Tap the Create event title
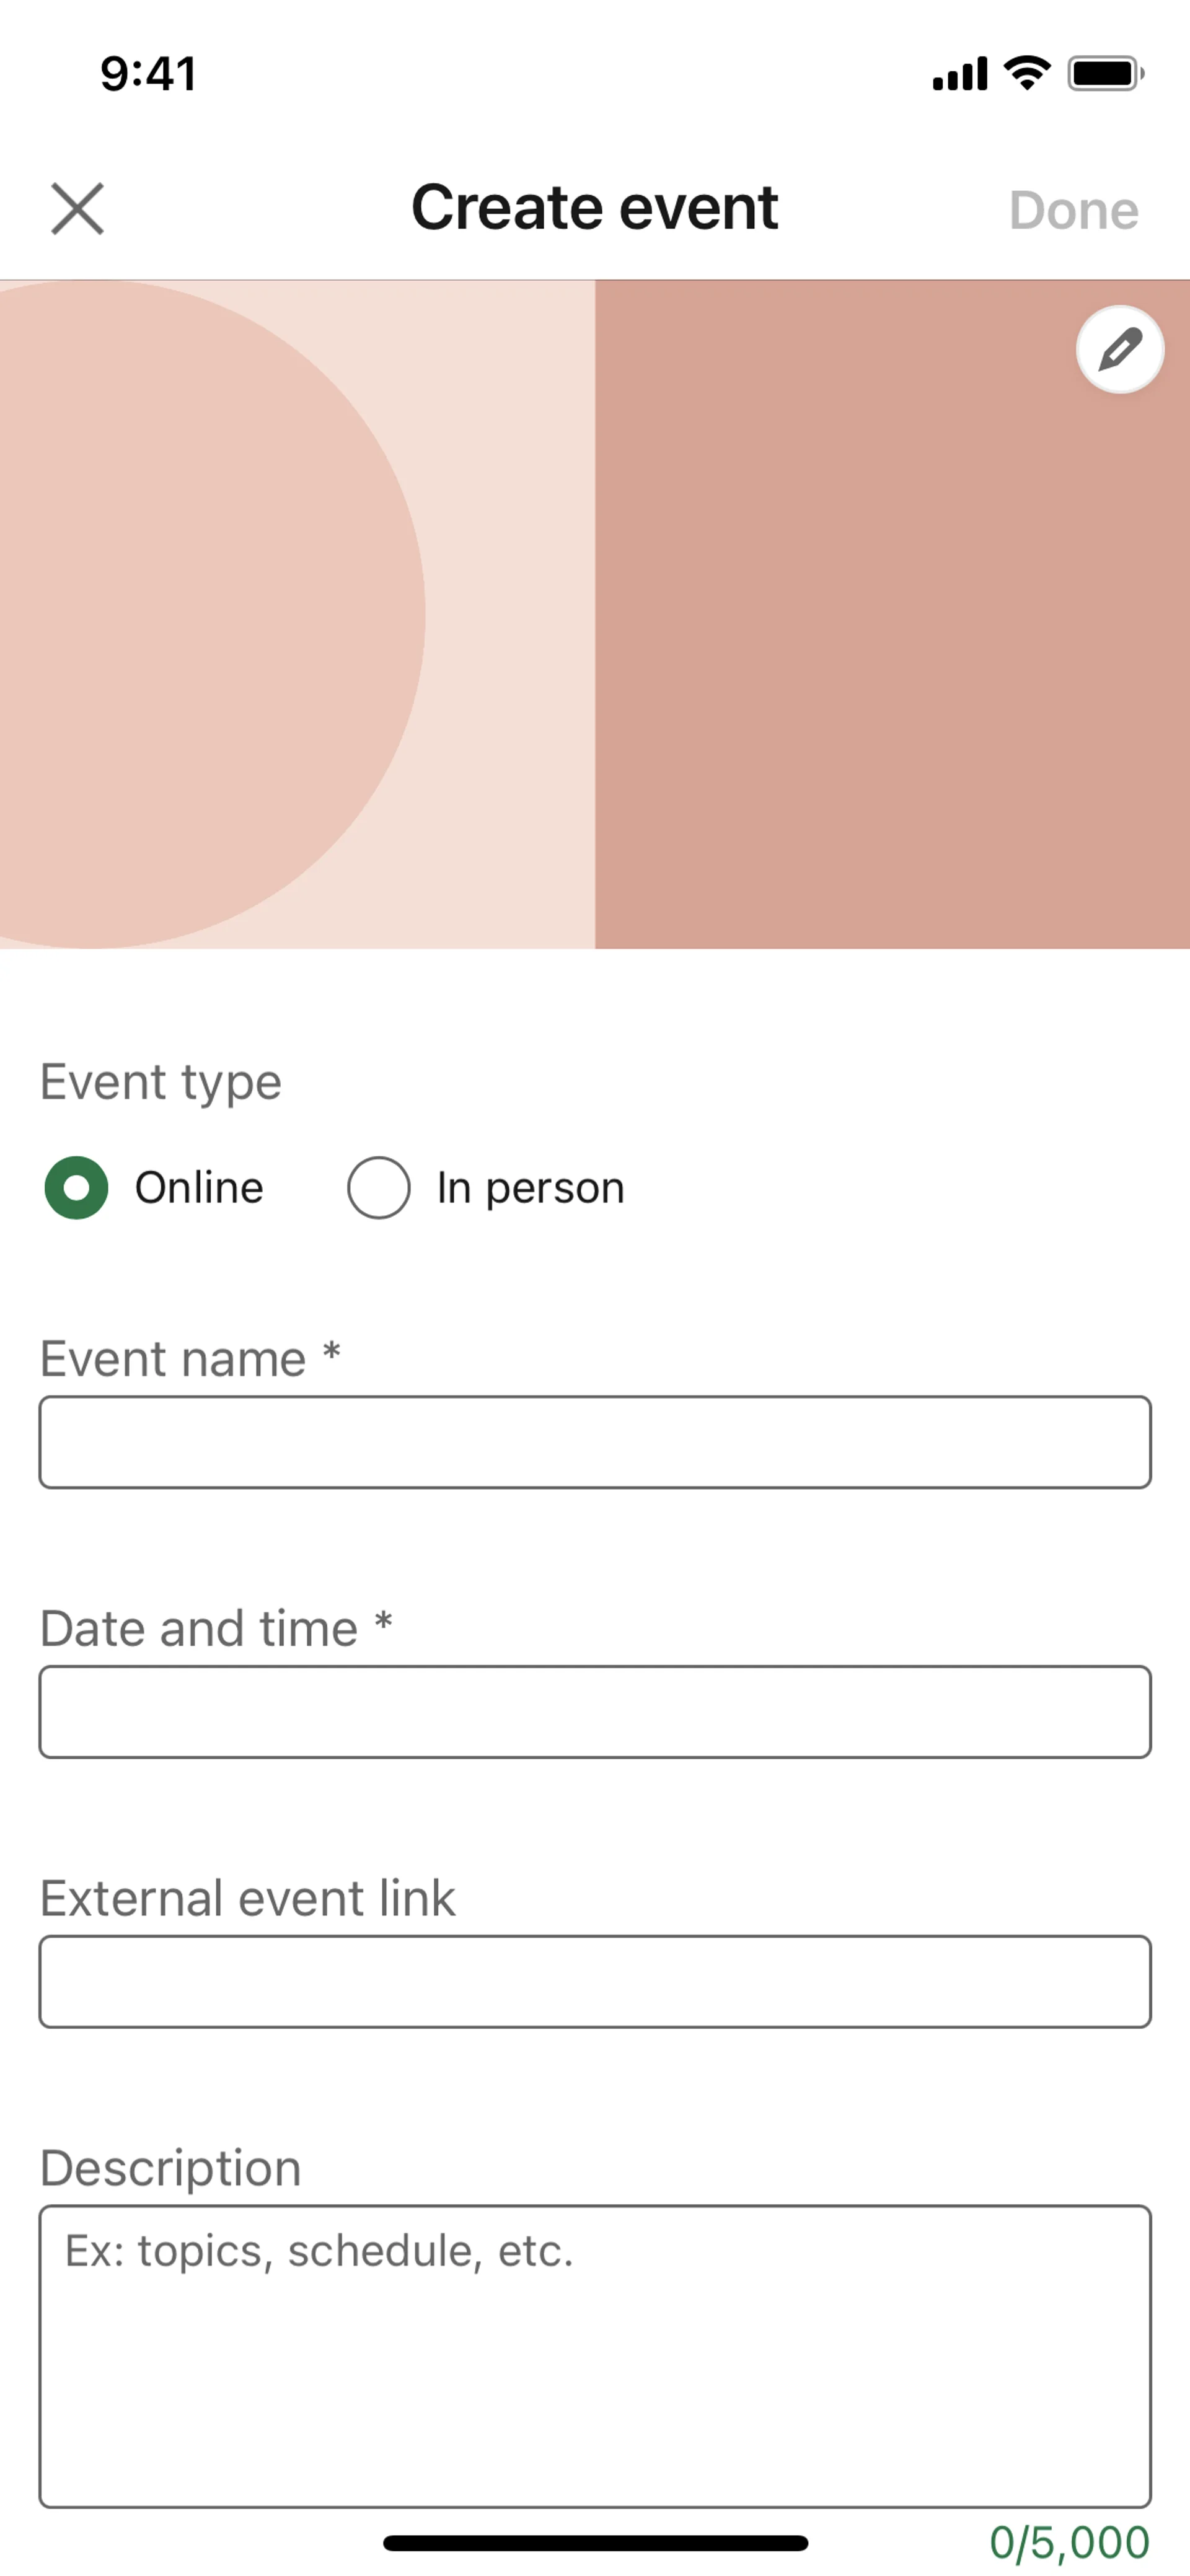Image resolution: width=1190 pixels, height=2576 pixels. click(595, 208)
